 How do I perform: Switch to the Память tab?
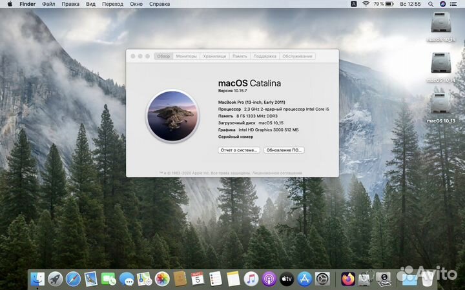(x=240, y=56)
